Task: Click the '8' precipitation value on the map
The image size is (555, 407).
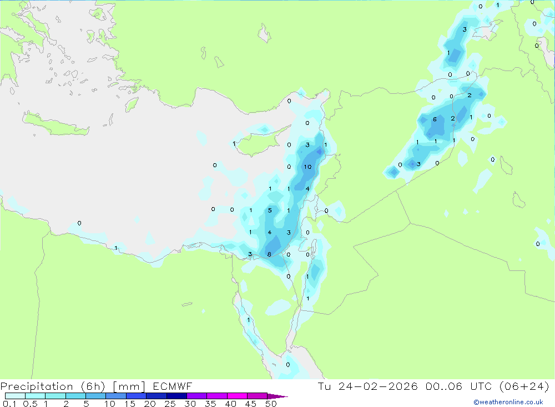Action: (269, 254)
